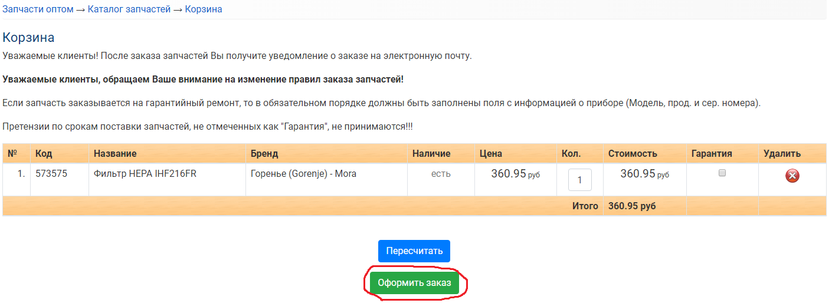The height and width of the screenshot is (303, 829).
Task: Click the brand Горенье (Gorenje) - Mora cell
Action: [303, 174]
